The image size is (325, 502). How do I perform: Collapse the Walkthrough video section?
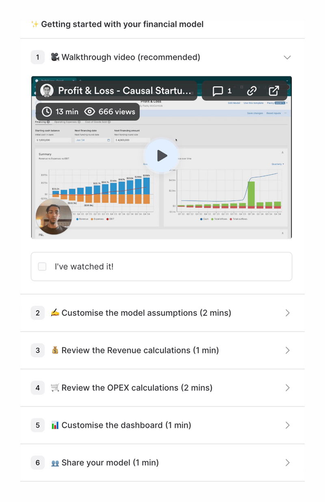287,57
